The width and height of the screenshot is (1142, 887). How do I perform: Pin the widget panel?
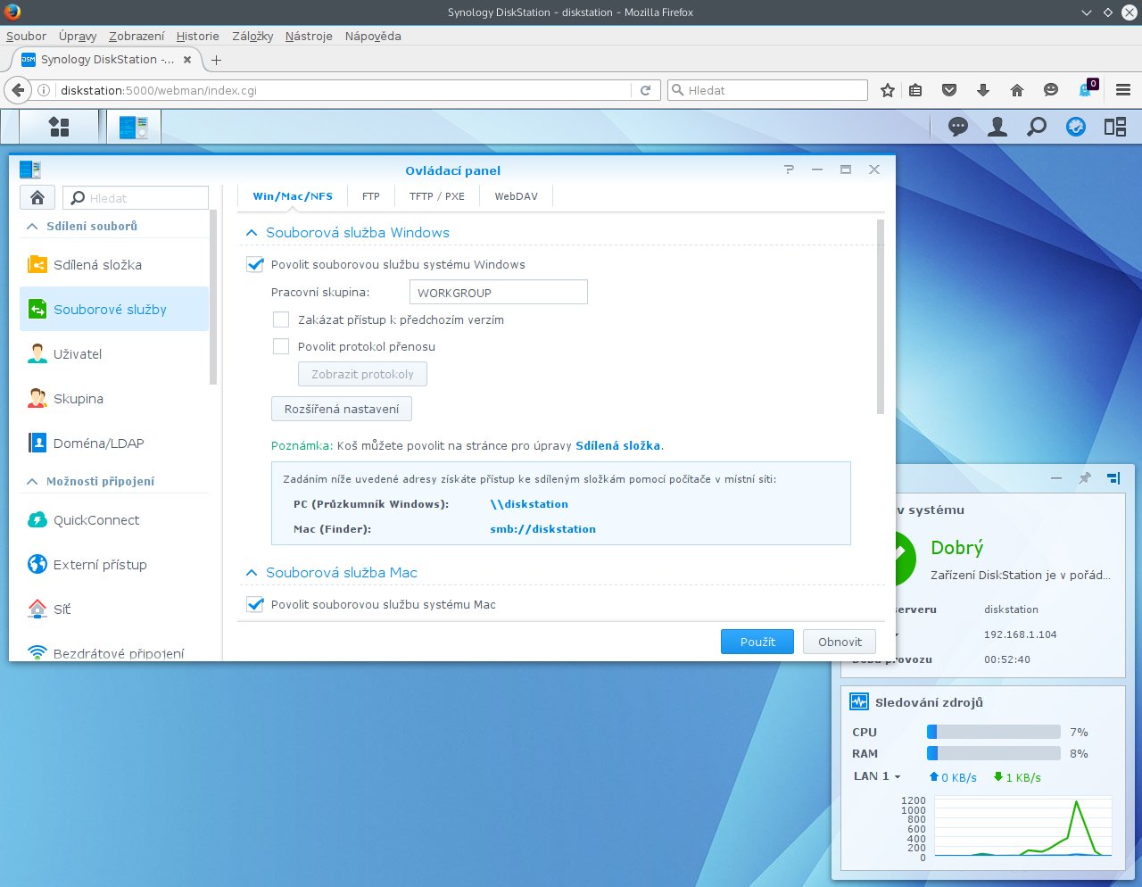point(1085,478)
